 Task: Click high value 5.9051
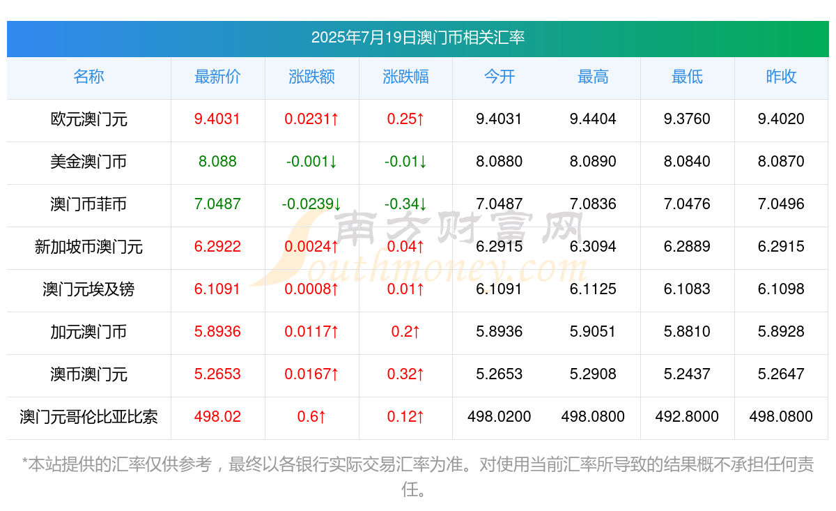click(x=594, y=332)
